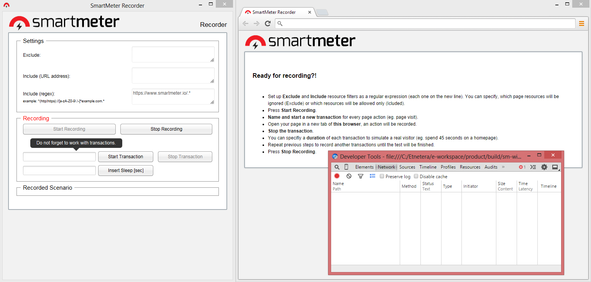Click the inspect element magnifier in Developer Tools

point(337,167)
